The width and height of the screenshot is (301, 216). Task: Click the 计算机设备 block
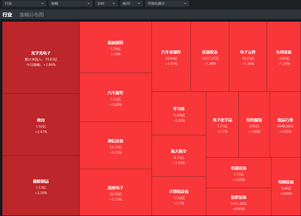click(179, 196)
